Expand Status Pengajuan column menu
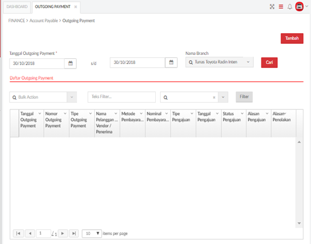 242,114
